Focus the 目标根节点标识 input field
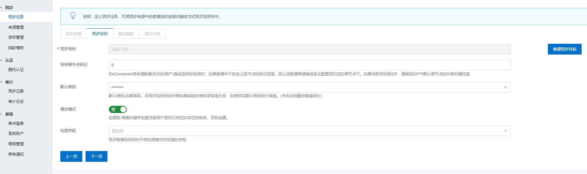Viewport: 587px width, 174px height. tap(309, 65)
